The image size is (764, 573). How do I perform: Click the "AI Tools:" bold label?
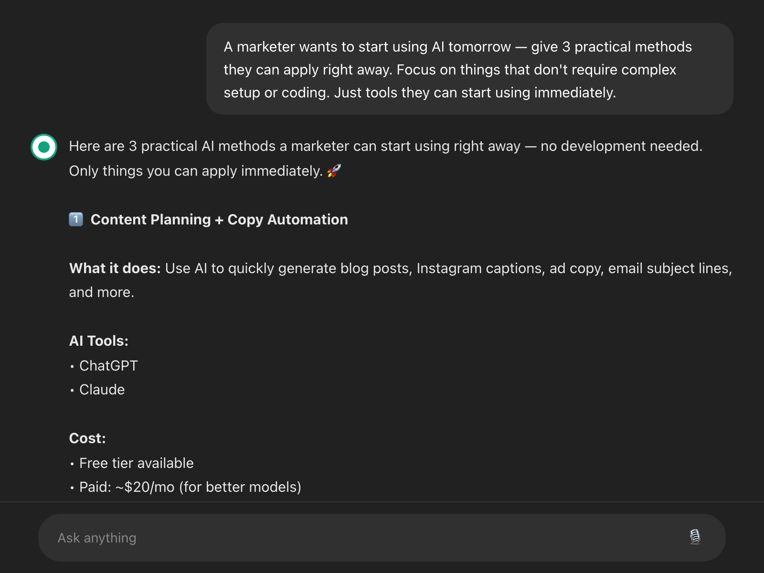tap(99, 341)
